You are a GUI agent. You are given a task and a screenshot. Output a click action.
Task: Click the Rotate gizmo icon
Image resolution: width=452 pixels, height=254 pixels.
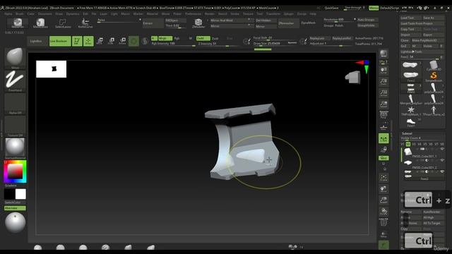coord(122,41)
